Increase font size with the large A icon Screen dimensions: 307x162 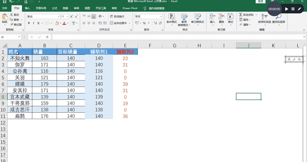(x=72, y=16)
